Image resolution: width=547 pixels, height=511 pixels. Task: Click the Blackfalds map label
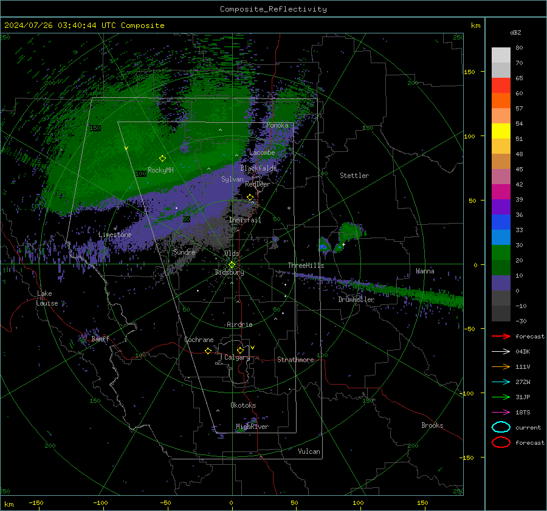[258, 168]
